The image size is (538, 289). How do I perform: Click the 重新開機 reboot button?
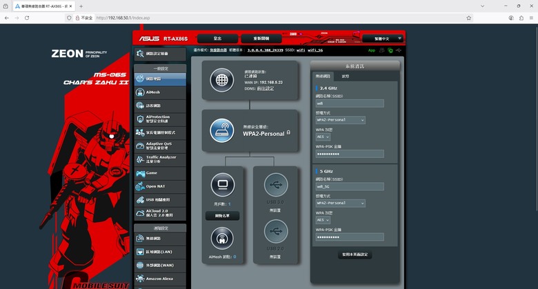261,39
